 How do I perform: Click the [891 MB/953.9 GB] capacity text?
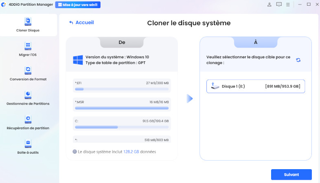click(283, 86)
